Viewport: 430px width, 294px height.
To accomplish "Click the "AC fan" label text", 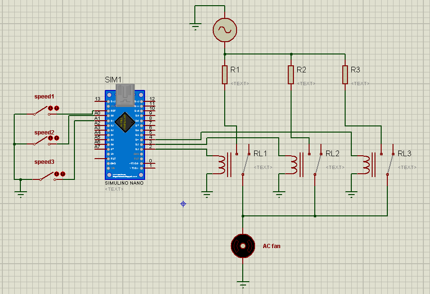I will point(272,246).
